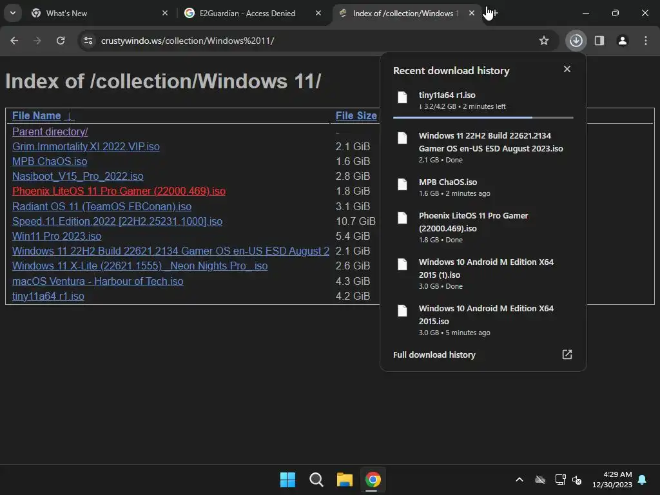Select the Index of /collection/Windows tab

404,13
